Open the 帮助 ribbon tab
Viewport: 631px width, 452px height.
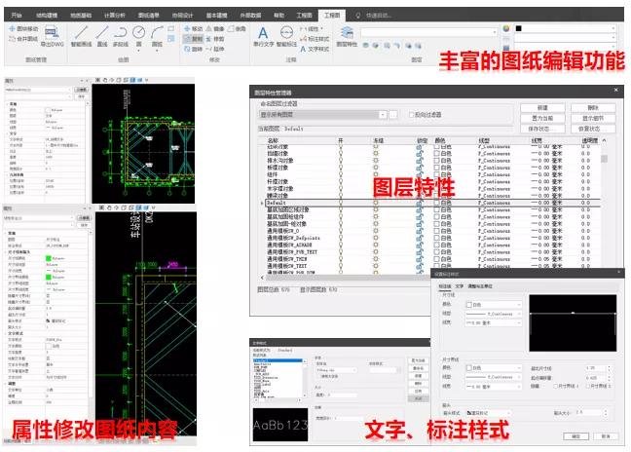click(278, 16)
